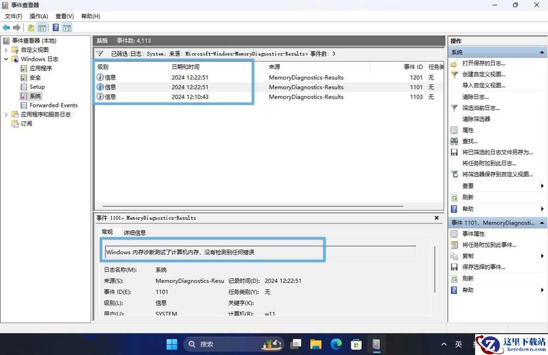The width and height of the screenshot is (548, 355).
Task: Click 筛选当前日志 action
Action: point(481,108)
